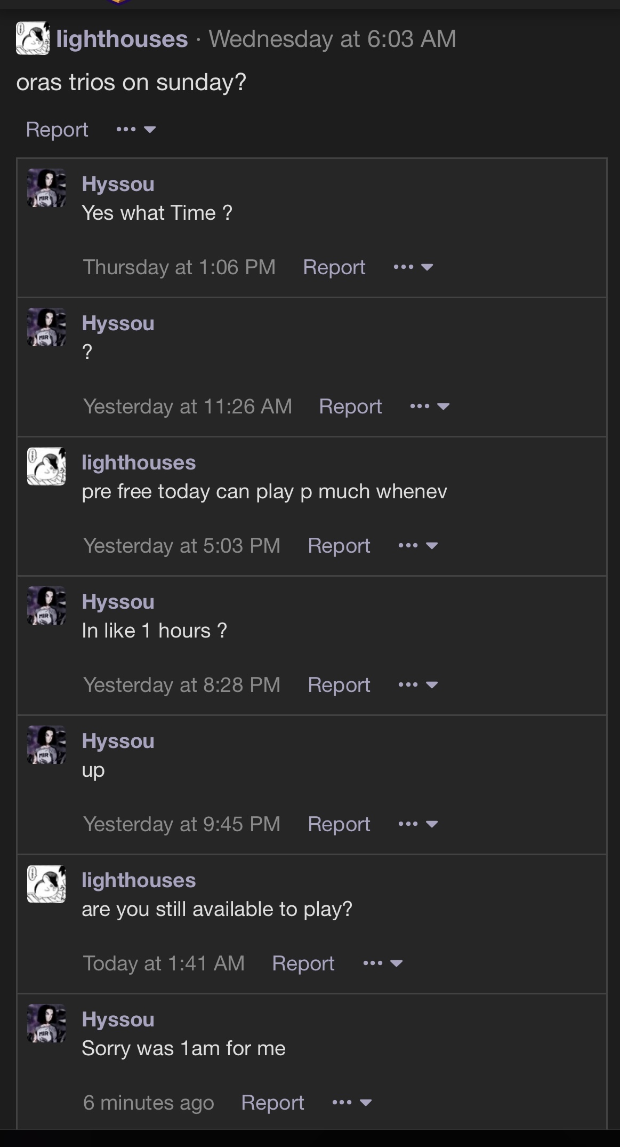Click Hyssou's avatar beside the '?' comment

pos(46,327)
